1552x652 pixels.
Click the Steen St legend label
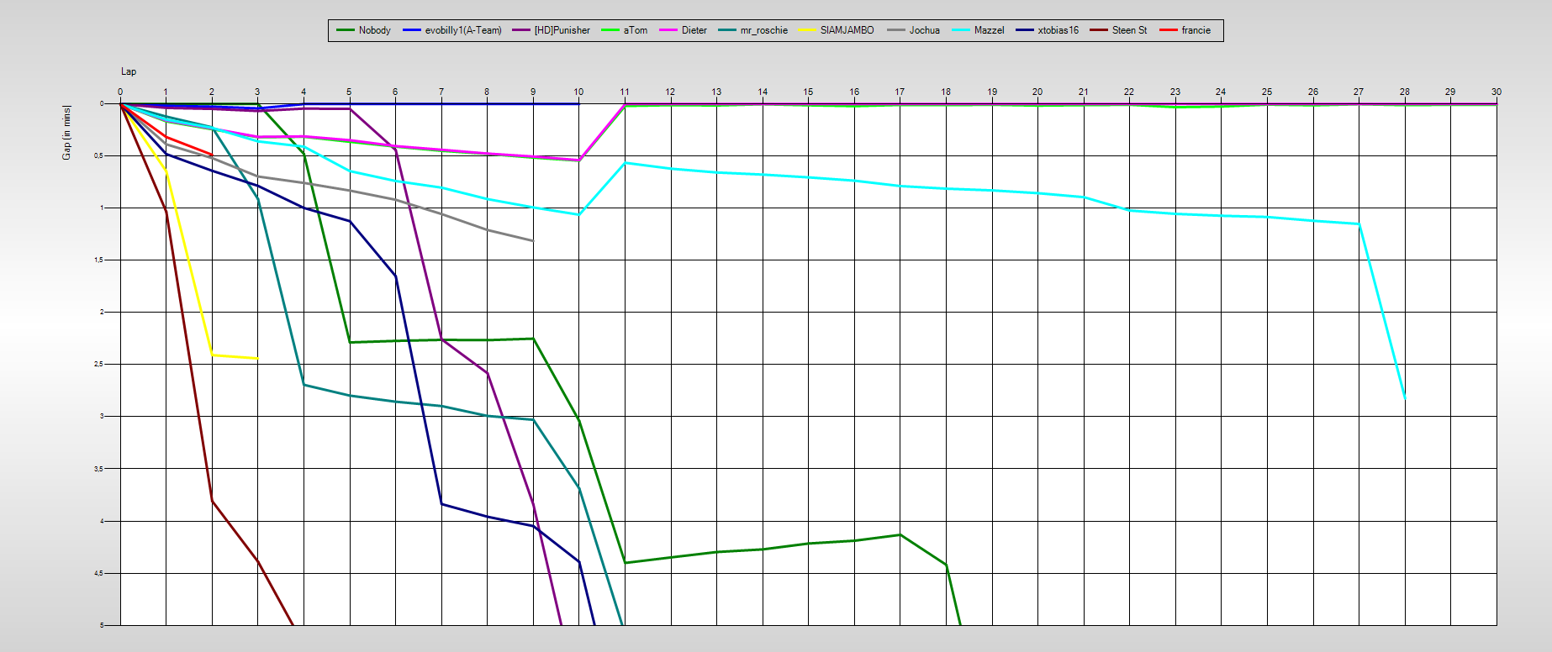pos(1129,30)
